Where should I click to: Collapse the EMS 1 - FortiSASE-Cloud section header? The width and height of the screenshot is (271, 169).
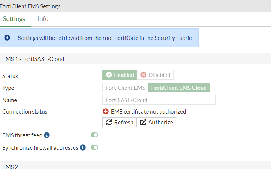click(33, 59)
